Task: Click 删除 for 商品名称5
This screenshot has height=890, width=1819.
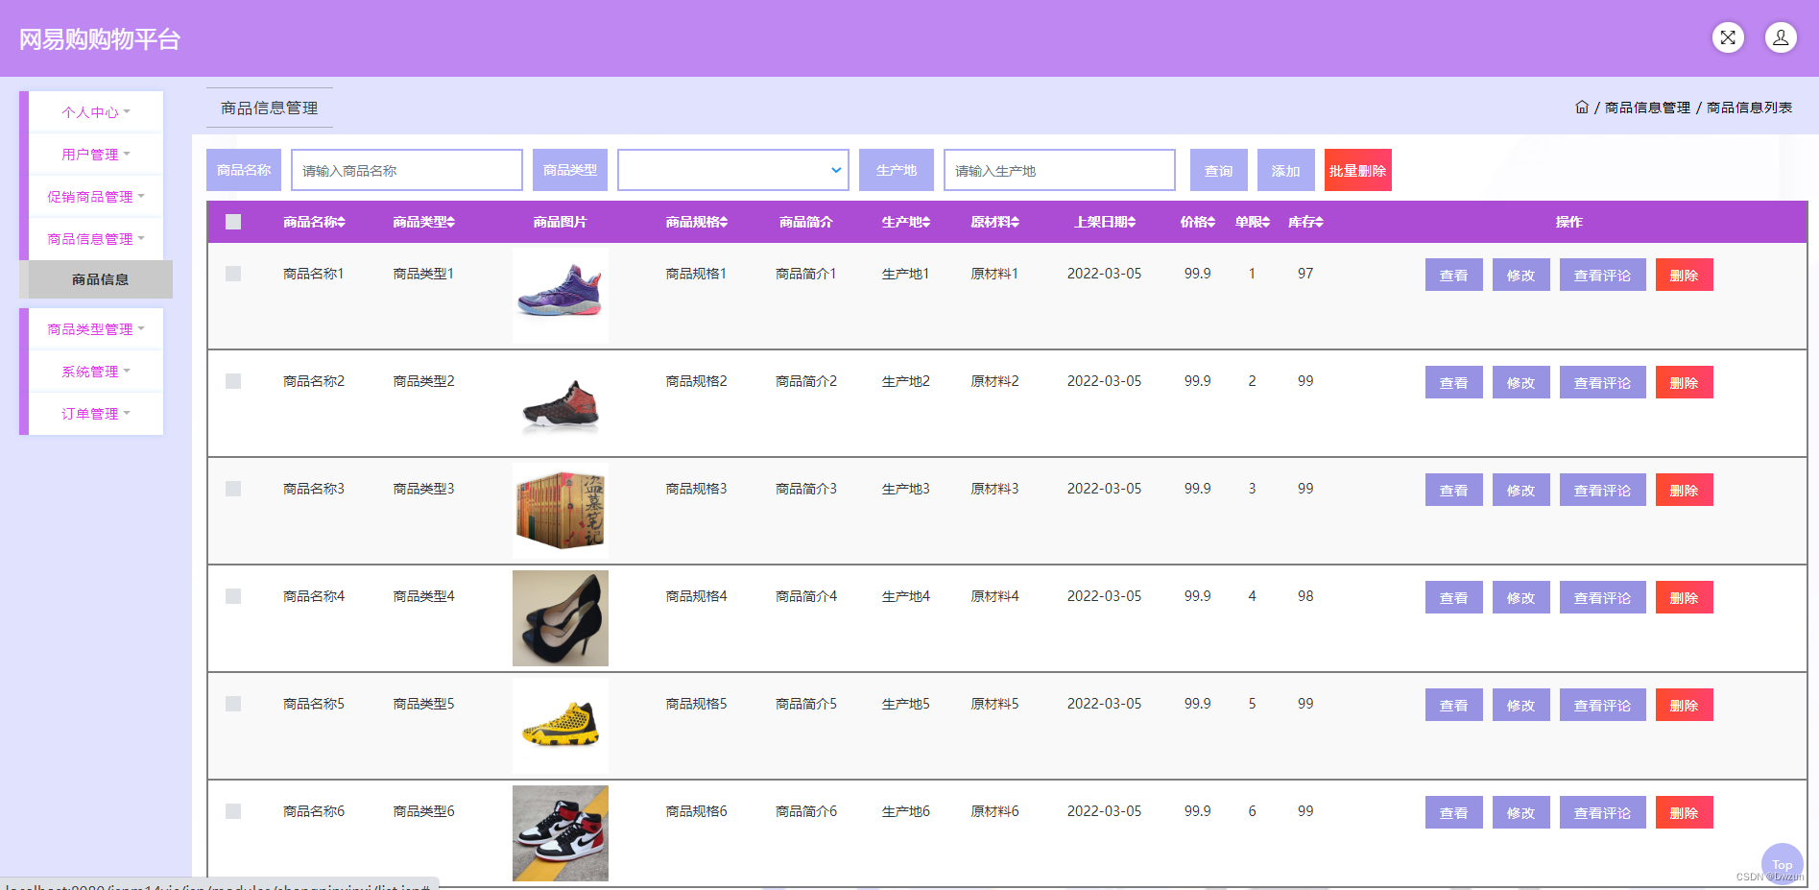Action: 1685,705
